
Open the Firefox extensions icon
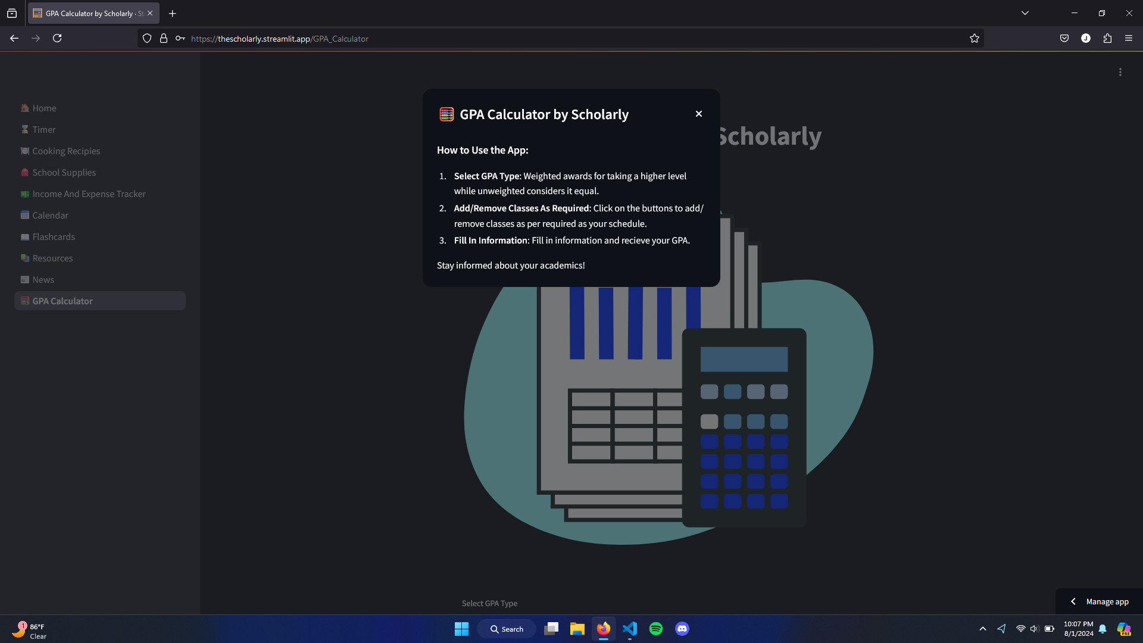tap(1107, 39)
